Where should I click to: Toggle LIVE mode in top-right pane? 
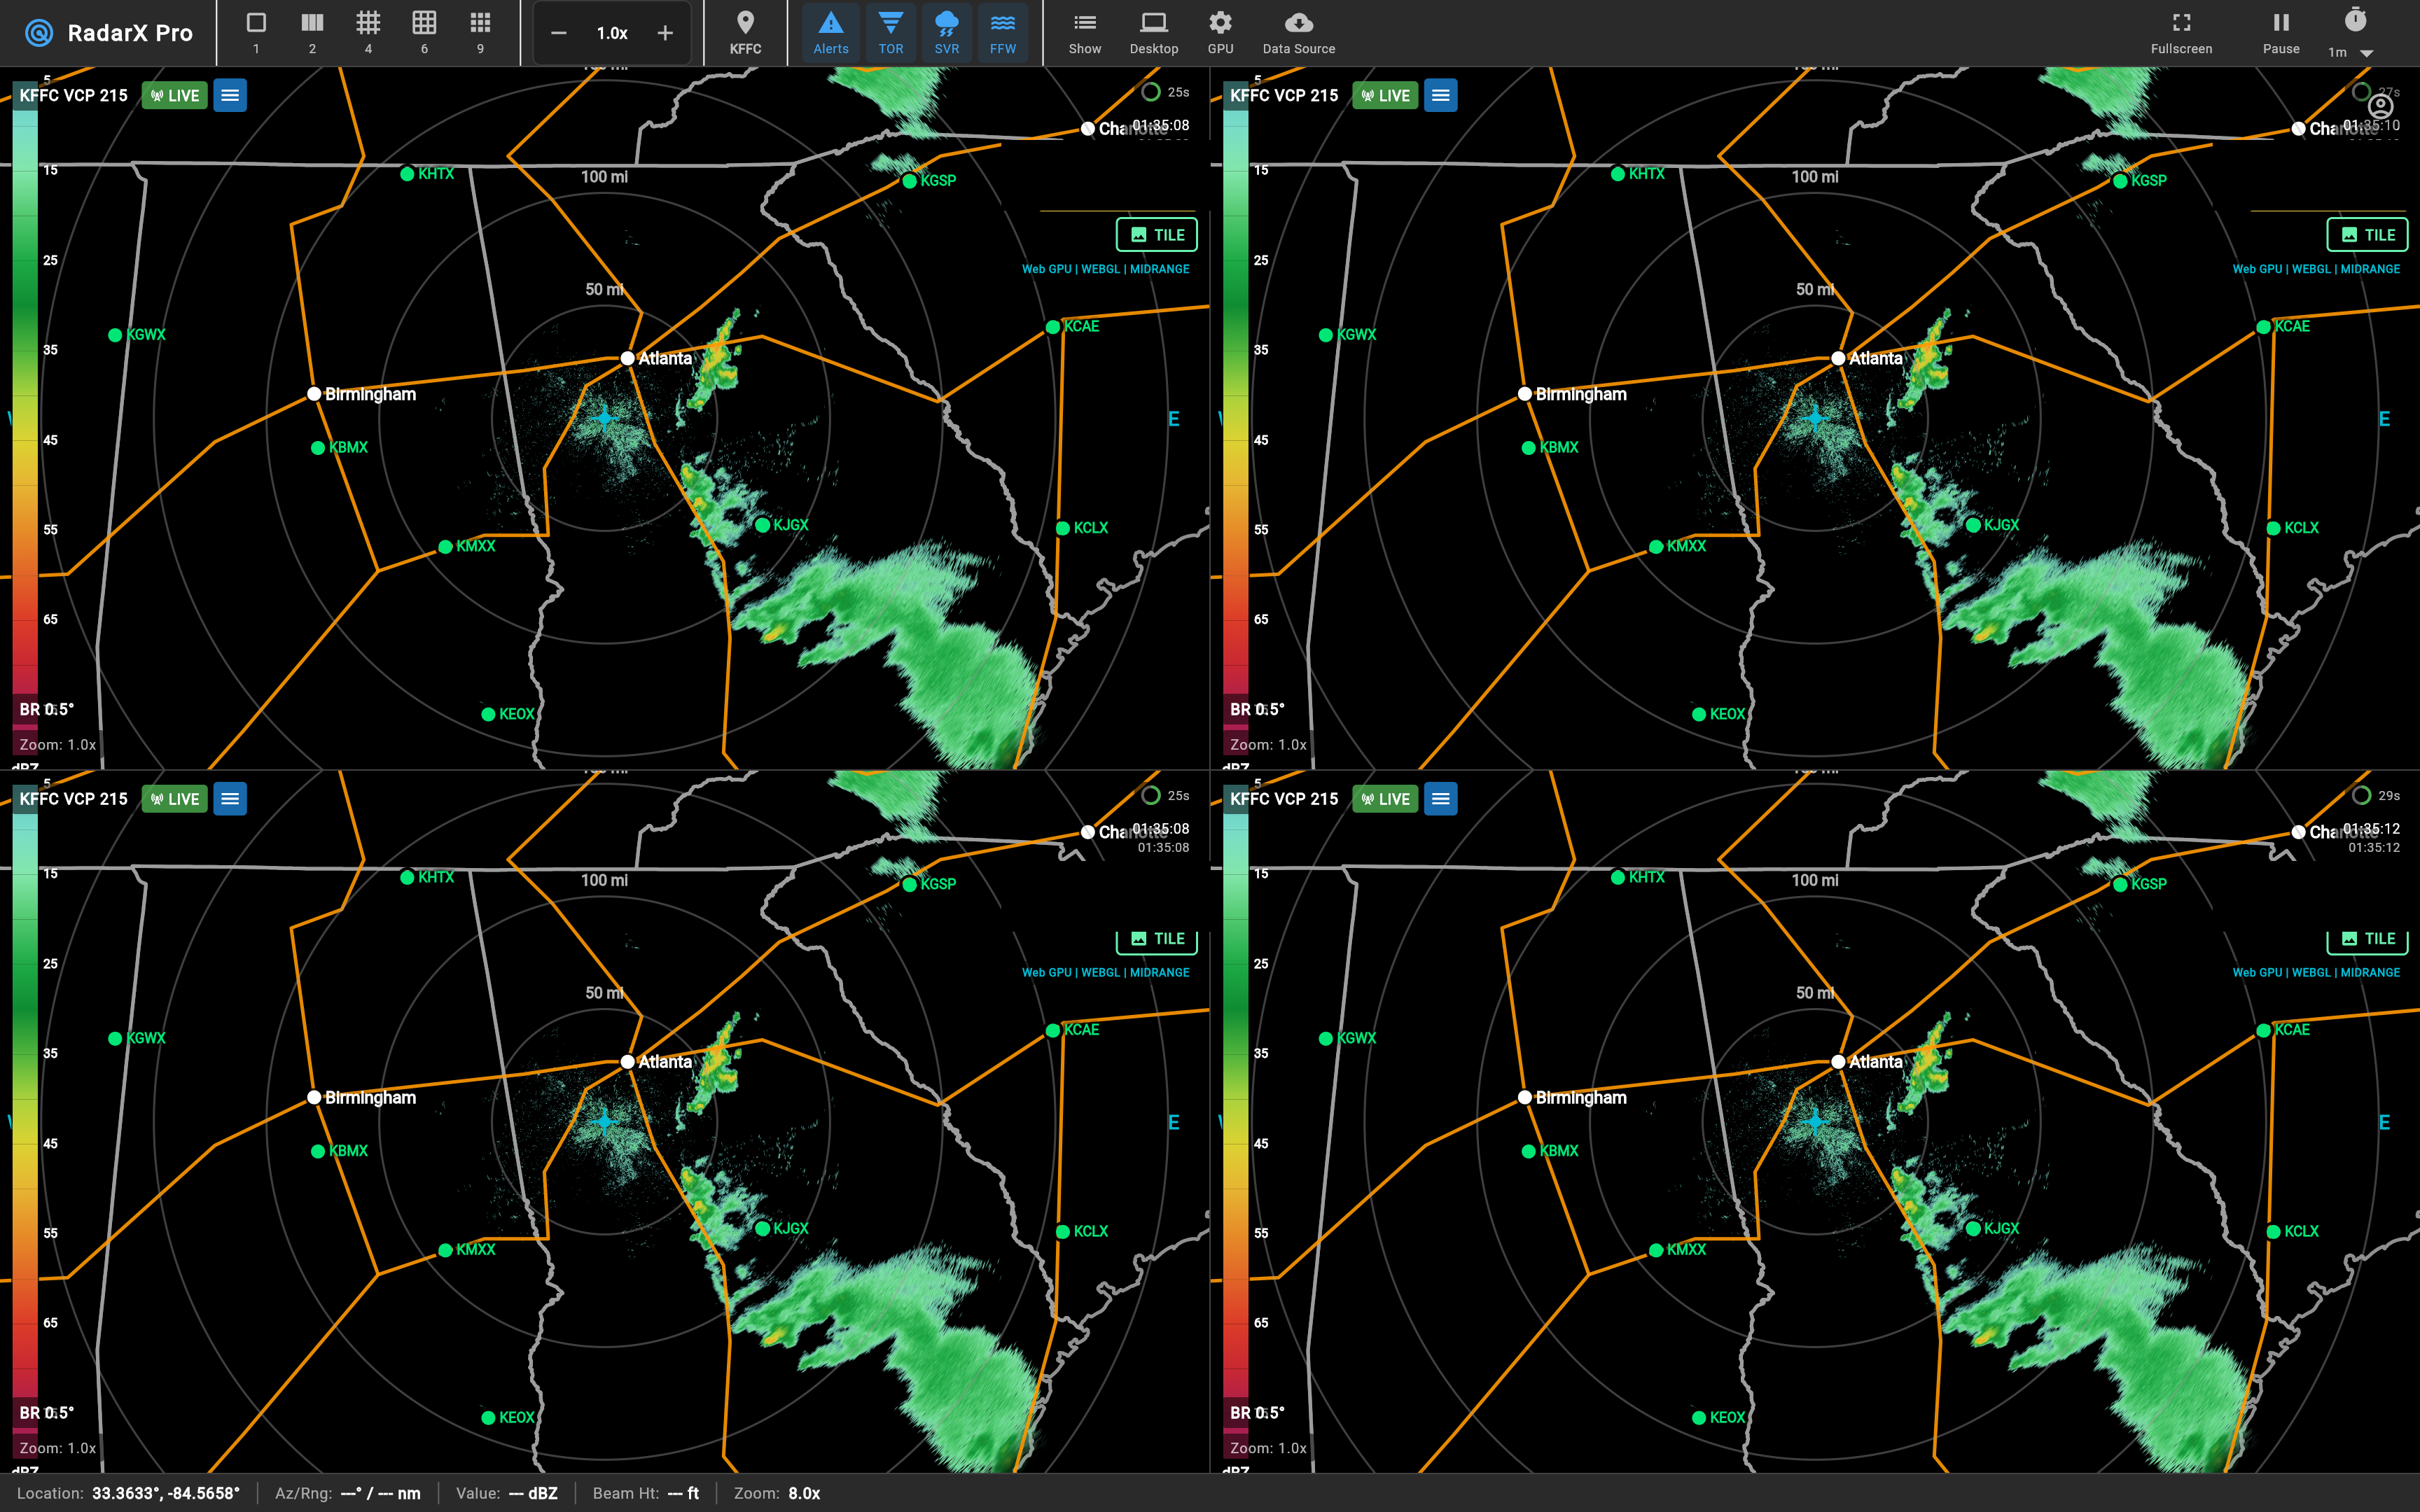1385,95
